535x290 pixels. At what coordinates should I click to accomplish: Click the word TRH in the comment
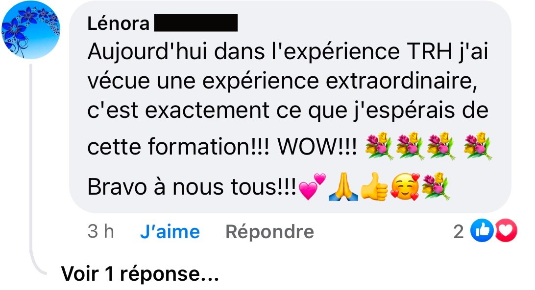[x=430, y=52]
